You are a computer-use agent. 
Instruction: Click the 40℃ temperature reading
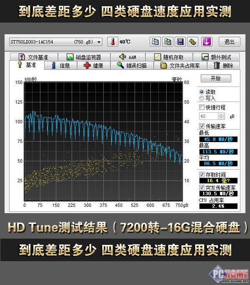pos(125,42)
